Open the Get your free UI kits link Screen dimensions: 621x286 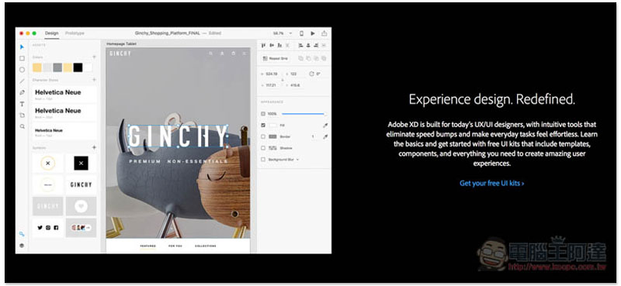click(492, 183)
